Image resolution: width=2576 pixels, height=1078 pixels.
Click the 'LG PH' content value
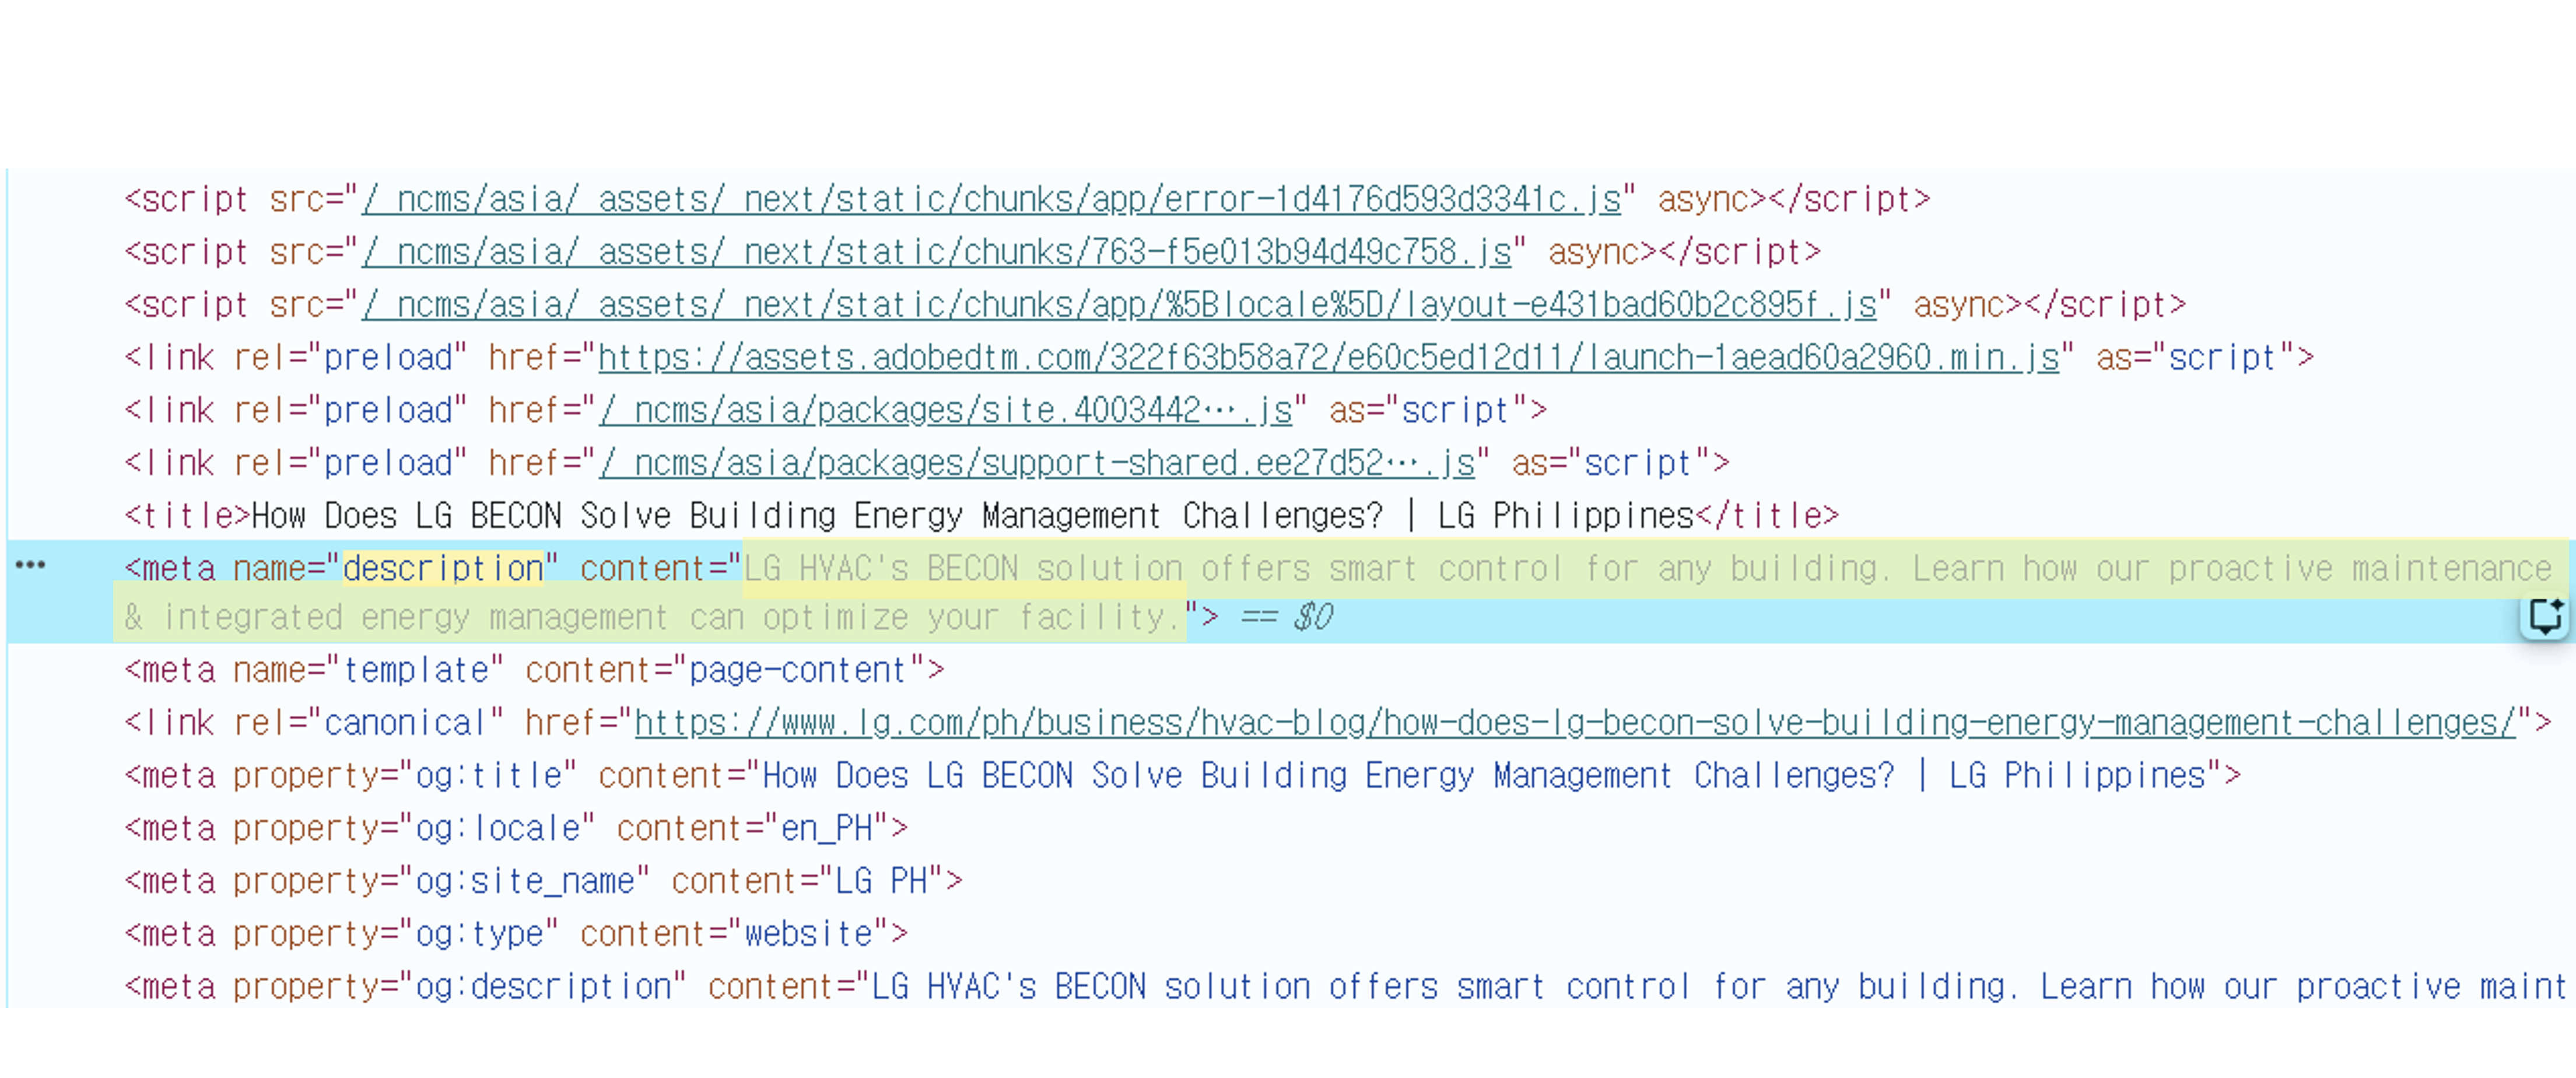[881, 882]
